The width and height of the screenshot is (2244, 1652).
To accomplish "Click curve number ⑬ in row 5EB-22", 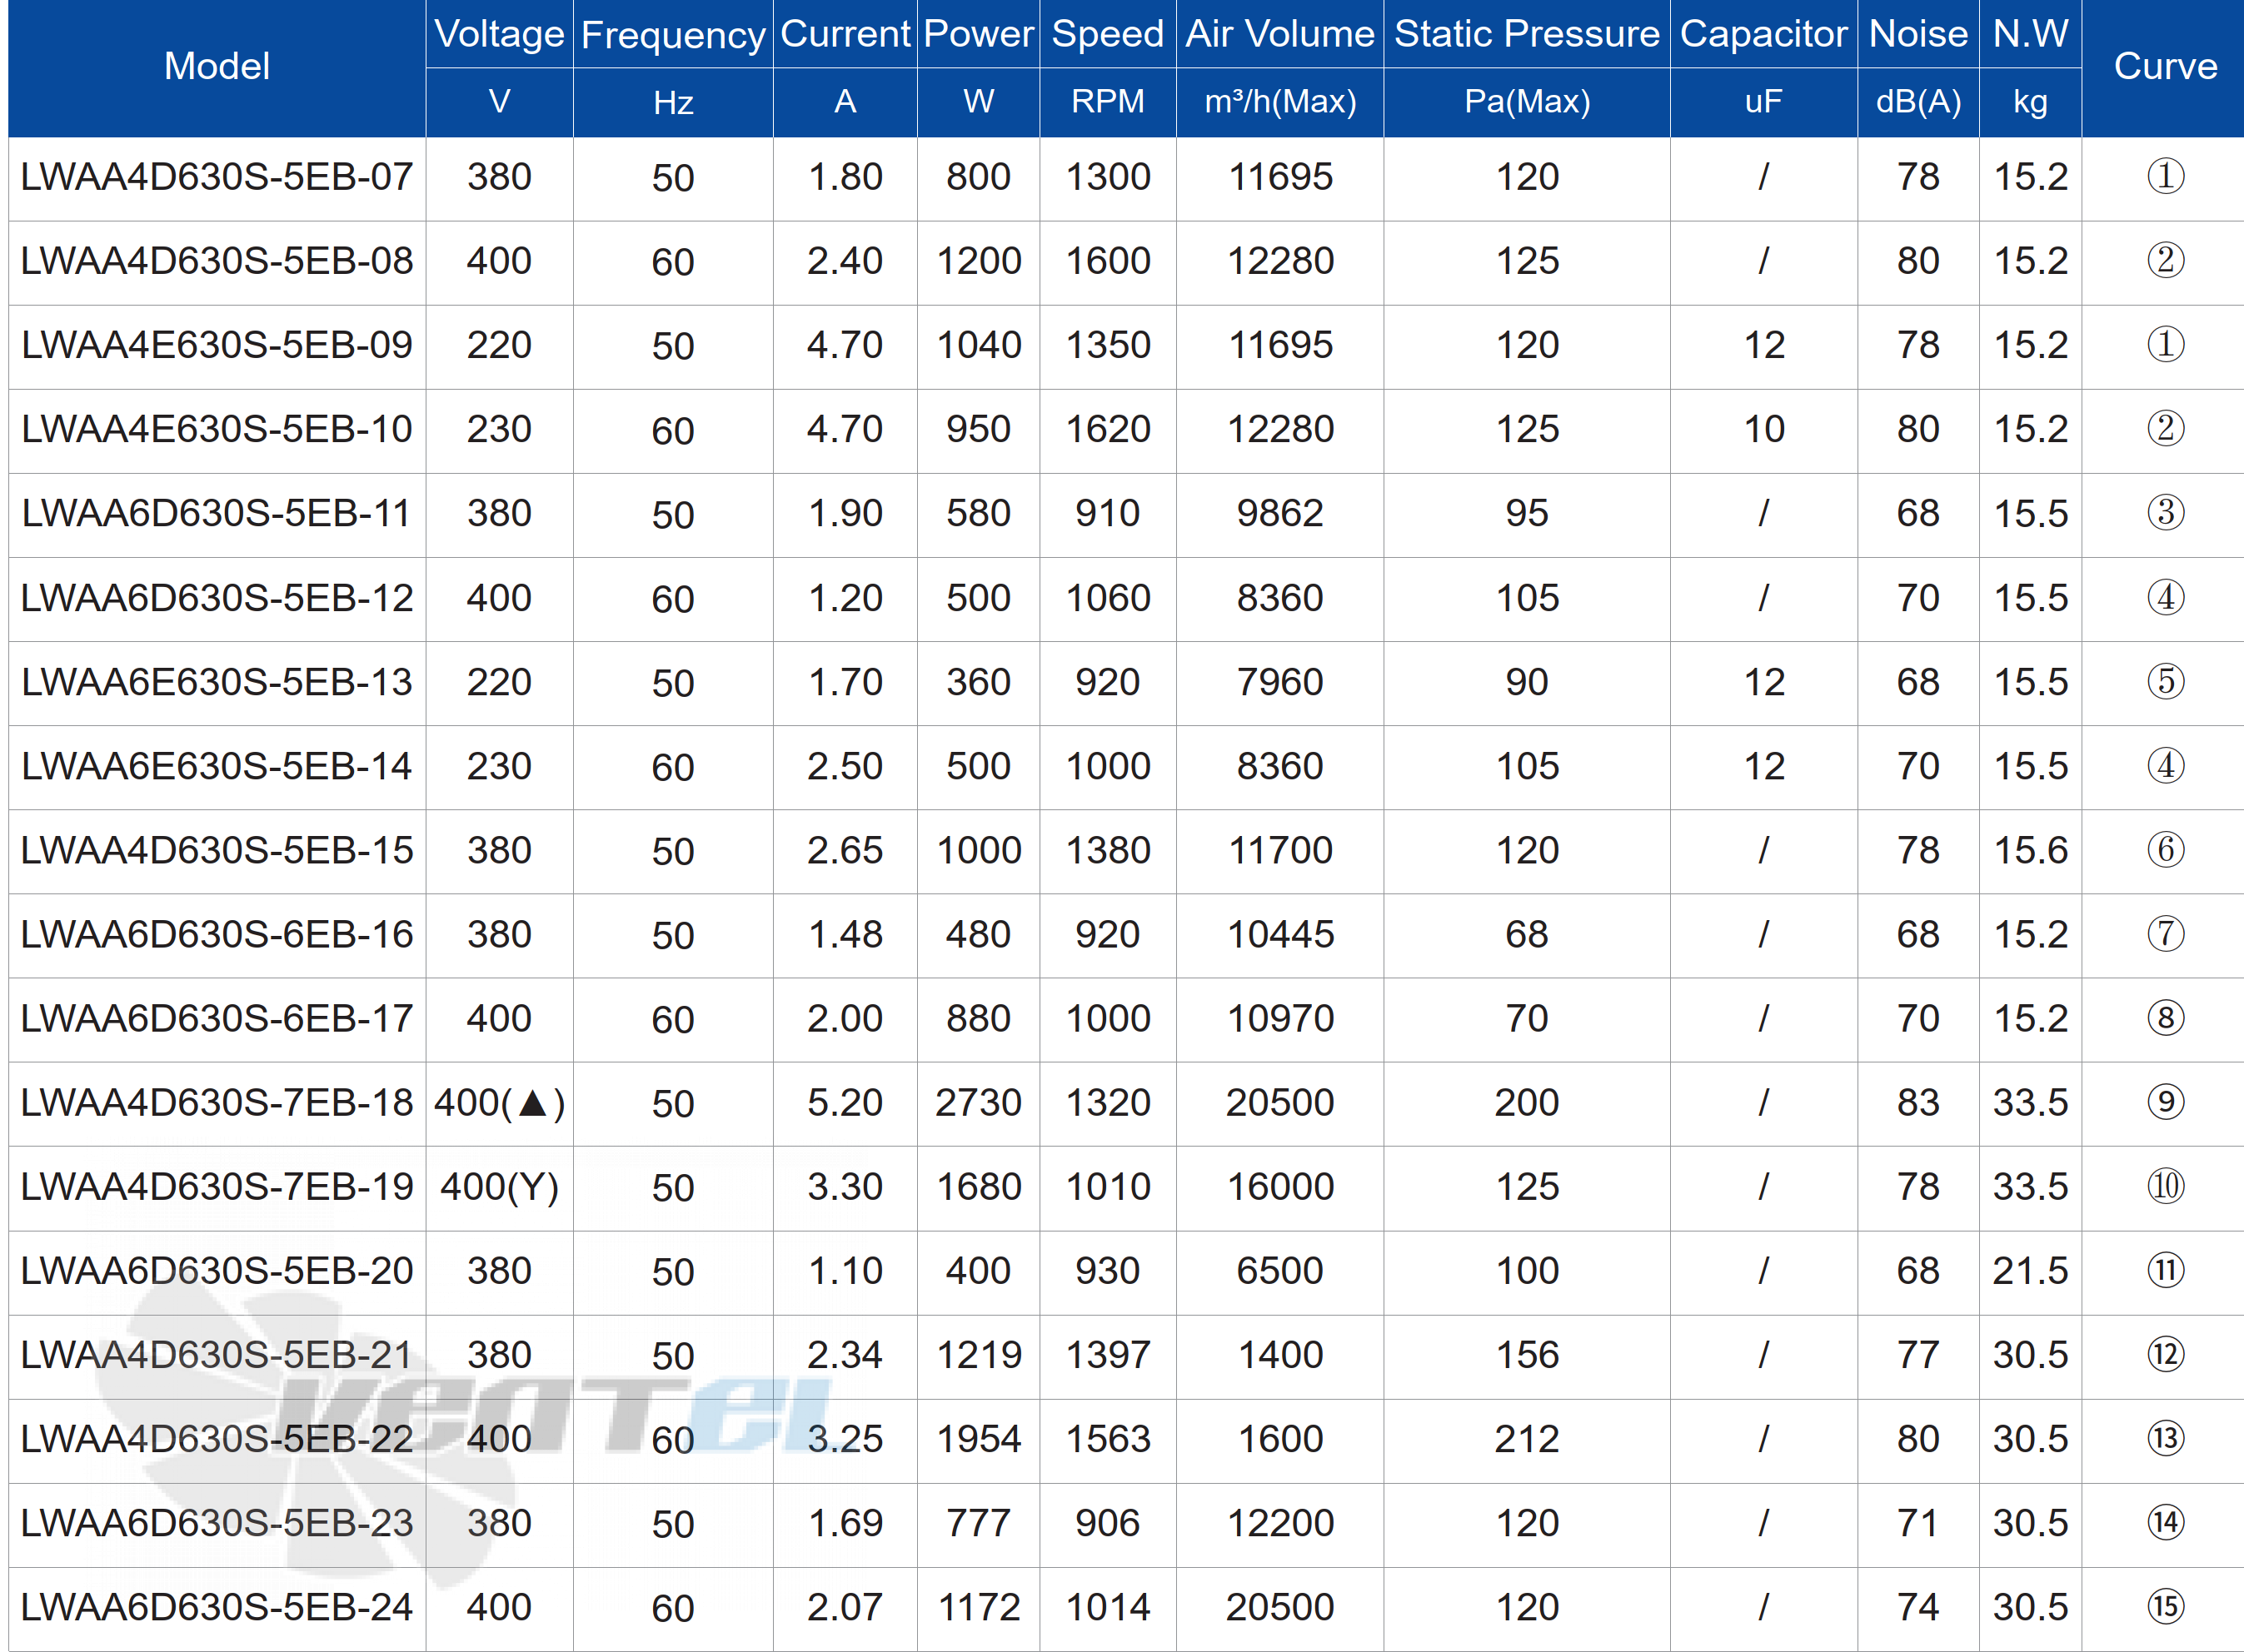I will (x=2166, y=1438).
